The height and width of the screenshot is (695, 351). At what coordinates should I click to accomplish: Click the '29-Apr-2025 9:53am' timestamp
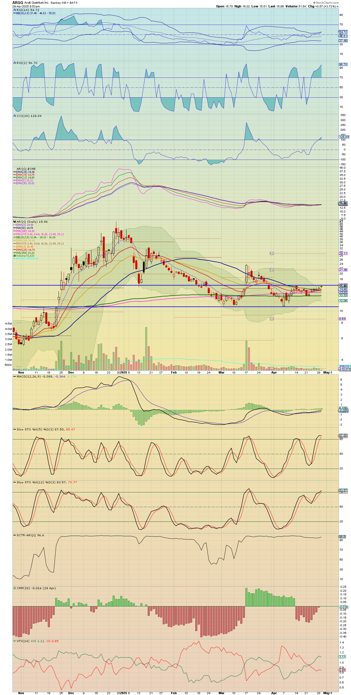pyautogui.click(x=26, y=6)
